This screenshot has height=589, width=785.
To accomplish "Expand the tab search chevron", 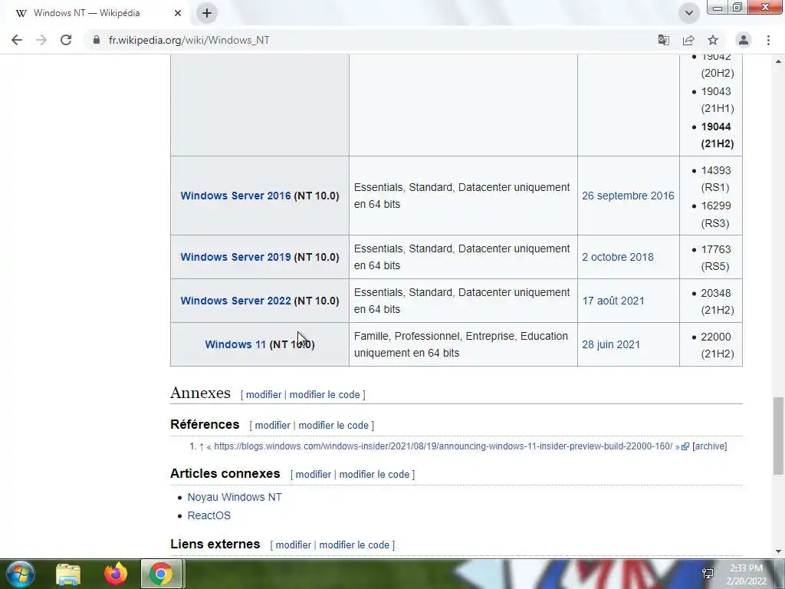I will click(x=689, y=13).
